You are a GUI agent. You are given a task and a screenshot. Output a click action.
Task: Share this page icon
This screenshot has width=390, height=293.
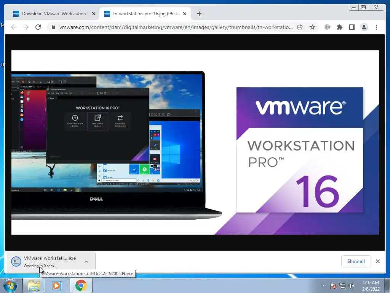[x=300, y=27]
